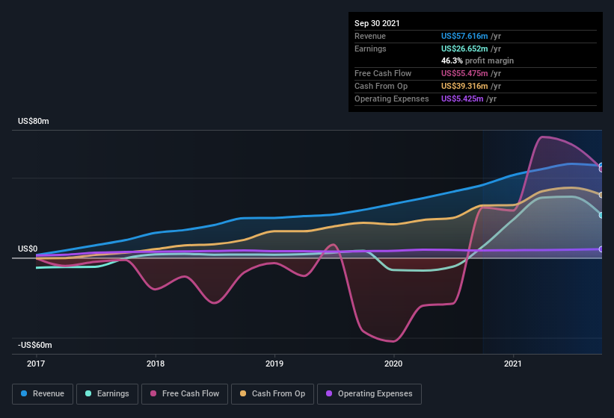
Task: Toggle the Cash From Op legend button
Action: point(272,394)
